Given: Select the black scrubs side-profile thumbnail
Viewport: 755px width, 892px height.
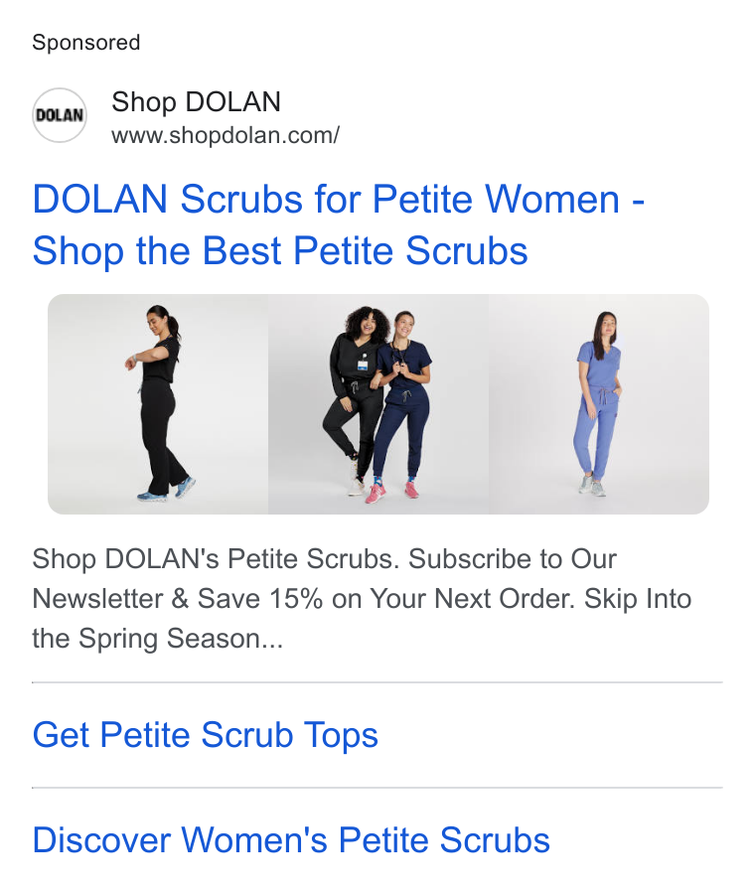Looking at the screenshot, I should tap(158, 404).
